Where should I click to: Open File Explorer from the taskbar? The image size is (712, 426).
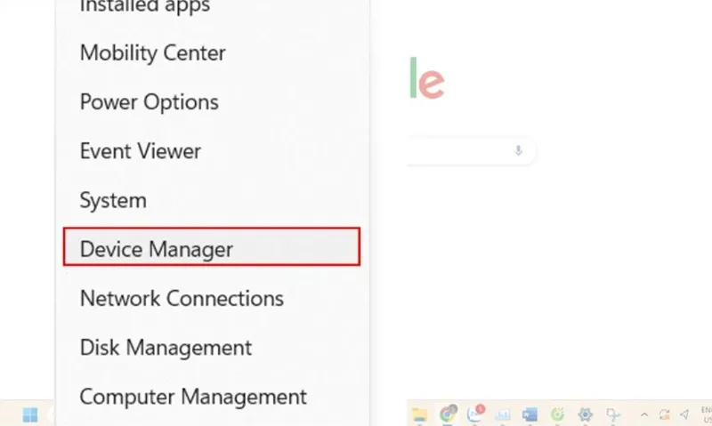[419, 414]
